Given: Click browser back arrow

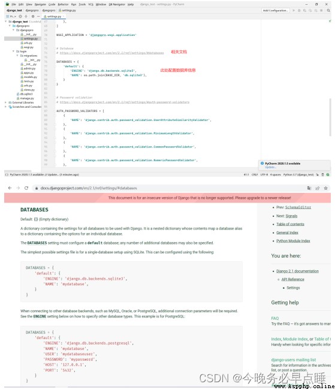Looking at the screenshot, I should [x=10, y=188].
